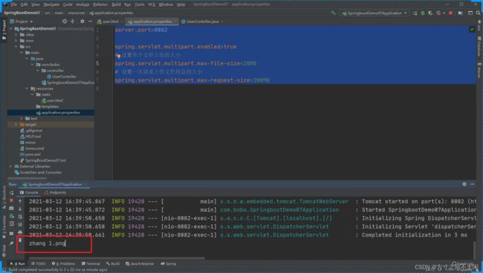Switch to the UserController.java editor tab
This screenshot has width=483, height=273.
tap(202, 22)
